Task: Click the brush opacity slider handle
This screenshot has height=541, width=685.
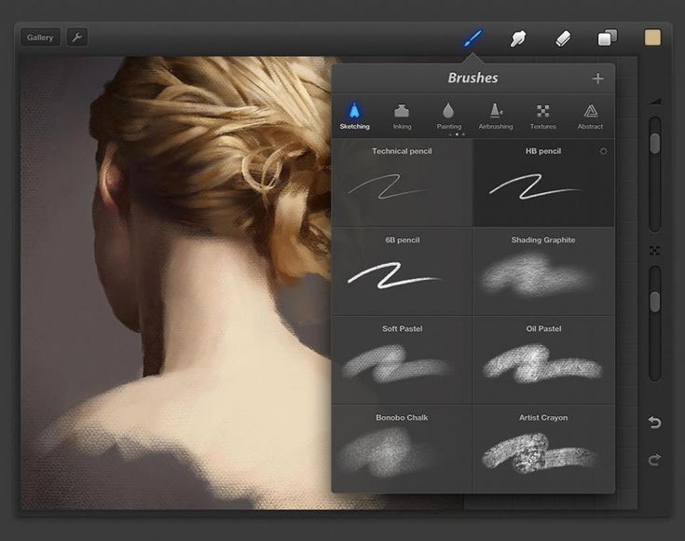Action: [x=654, y=302]
